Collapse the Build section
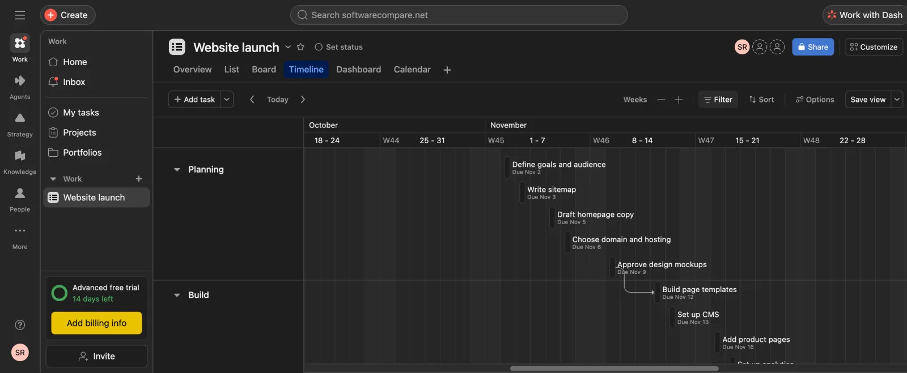907x373 pixels. click(x=177, y=295)
